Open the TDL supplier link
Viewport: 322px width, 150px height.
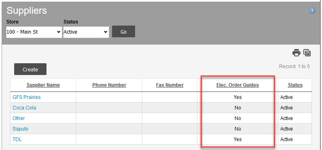pyautogui.click(x=17, y=139)
